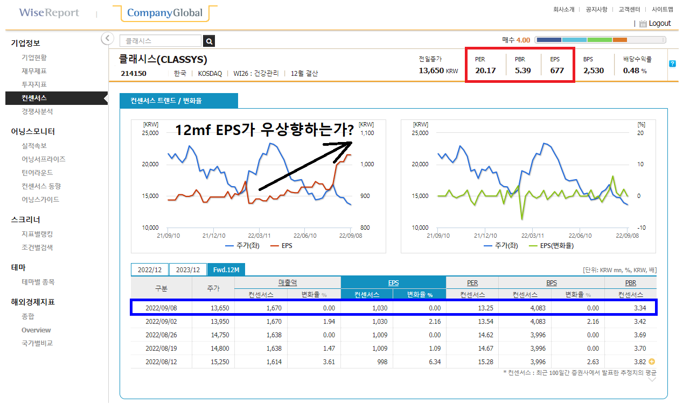The width and height of the screenshot is (683, 404).
Task: Open 어닝서프라이즈 in the sidebar
Action: point(44,159)
